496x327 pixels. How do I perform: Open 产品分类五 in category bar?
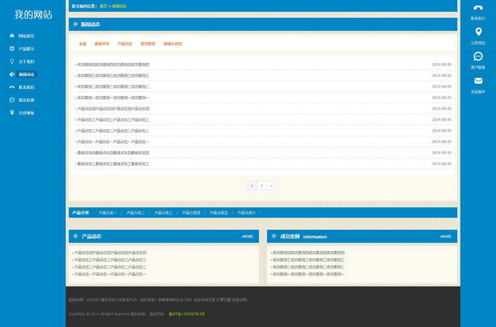point(219,213)
